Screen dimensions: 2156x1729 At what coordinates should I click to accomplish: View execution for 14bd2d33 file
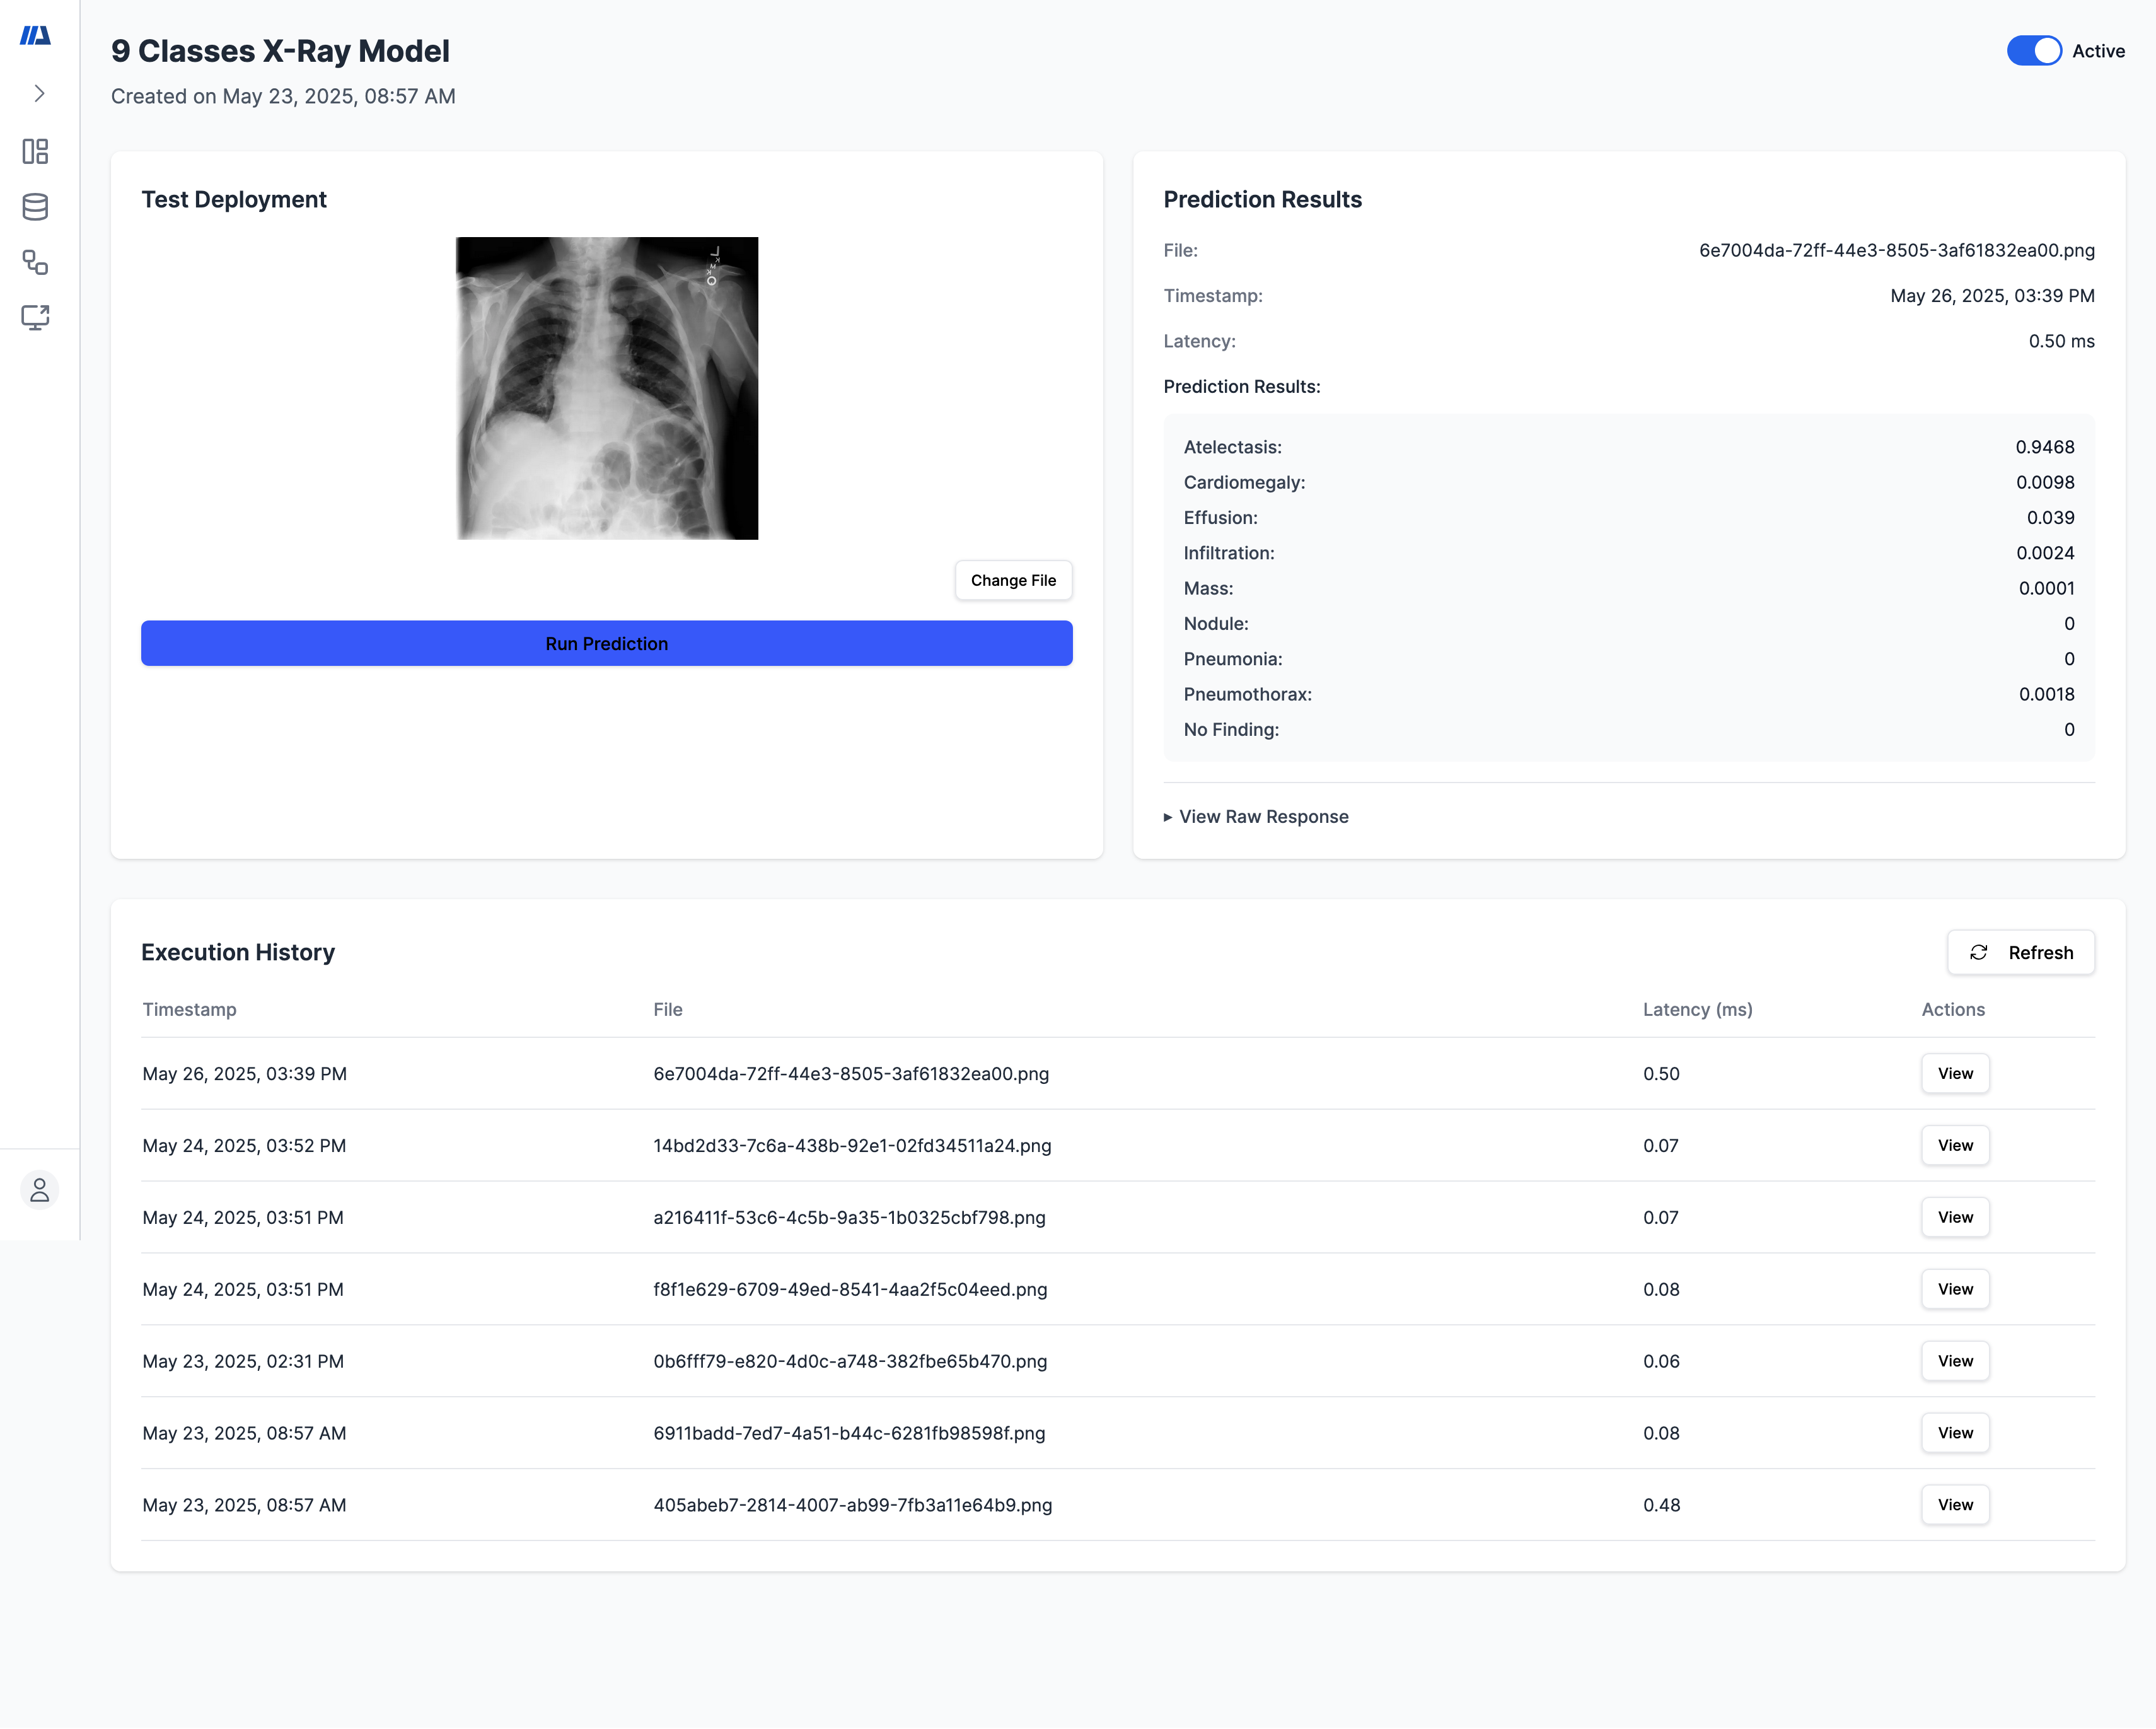1954,1145
